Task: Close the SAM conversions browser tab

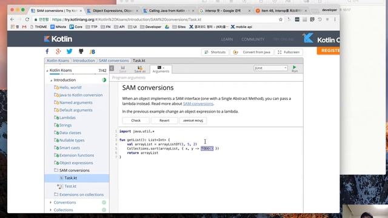Action: click(81, 11)
